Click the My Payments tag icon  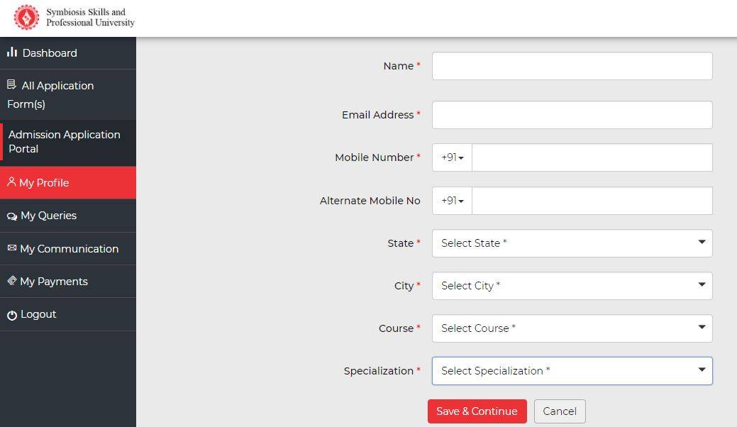click(x=12, y=281)
